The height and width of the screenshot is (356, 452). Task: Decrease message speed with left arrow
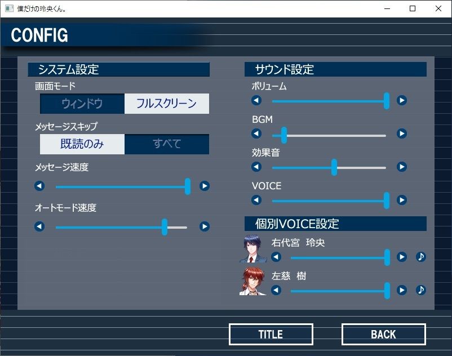[x=39, y=186]
